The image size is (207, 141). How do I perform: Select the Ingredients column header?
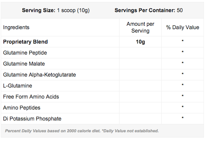16,27
